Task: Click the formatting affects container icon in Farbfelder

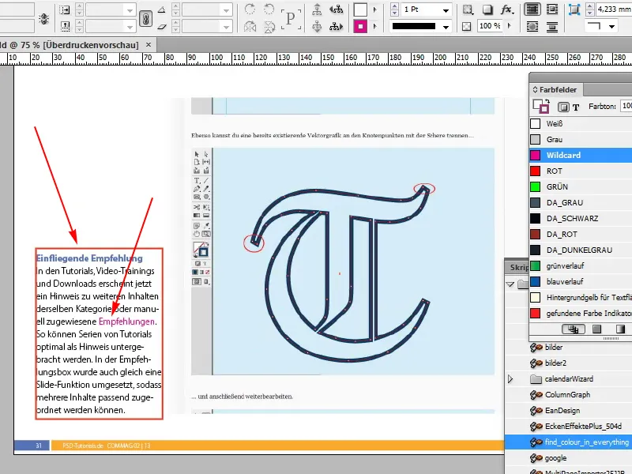Action: coord(563,107)
